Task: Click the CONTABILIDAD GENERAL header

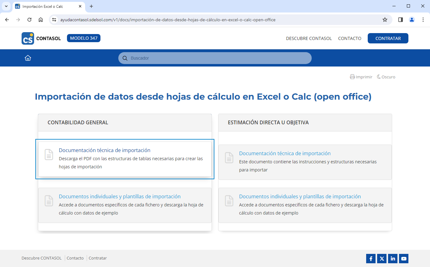Action: tap(78, 122)
